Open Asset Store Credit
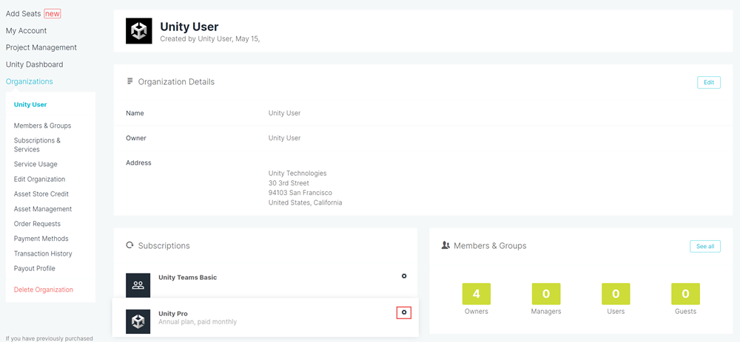740x342 pixels. [x=41, y=194]
